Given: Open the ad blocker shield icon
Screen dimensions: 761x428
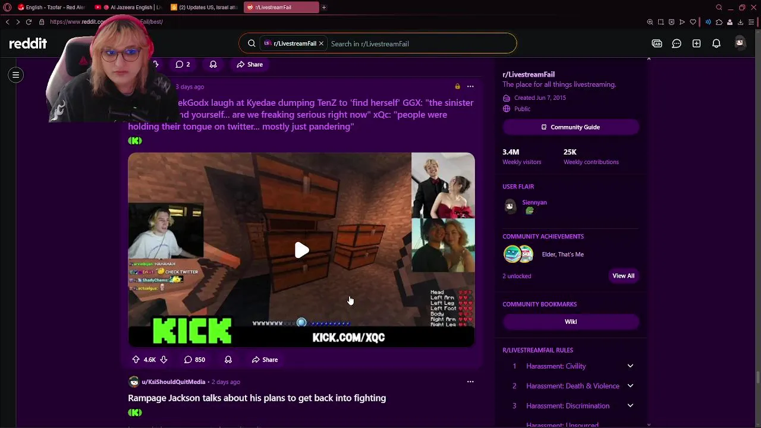Looking at the screenshot, I should pyautogui.click(x=671, y=22).
